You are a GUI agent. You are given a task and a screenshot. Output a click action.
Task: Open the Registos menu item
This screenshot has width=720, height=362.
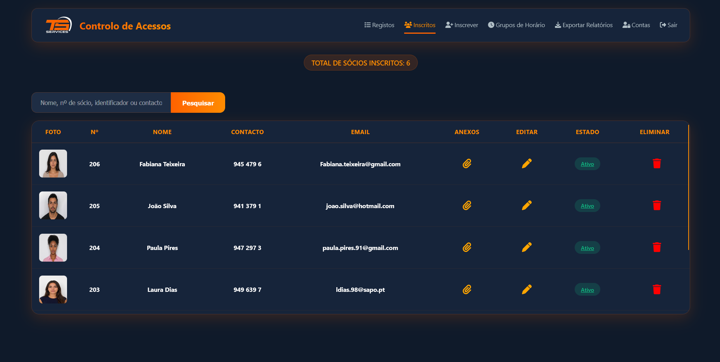pyautogui.click(x=379, y=25)
